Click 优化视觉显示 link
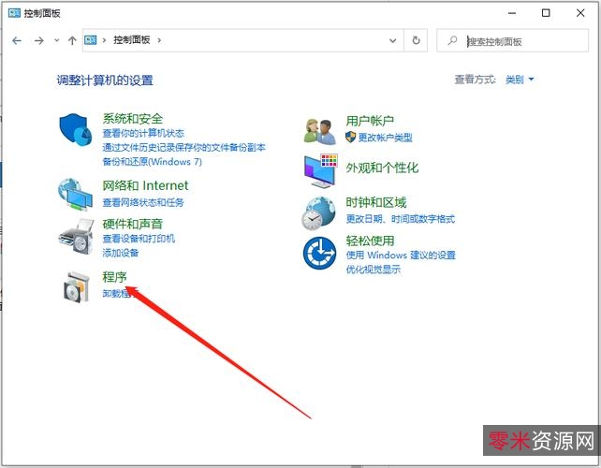Screen dimensions: 601x468 tap(374, 270)
